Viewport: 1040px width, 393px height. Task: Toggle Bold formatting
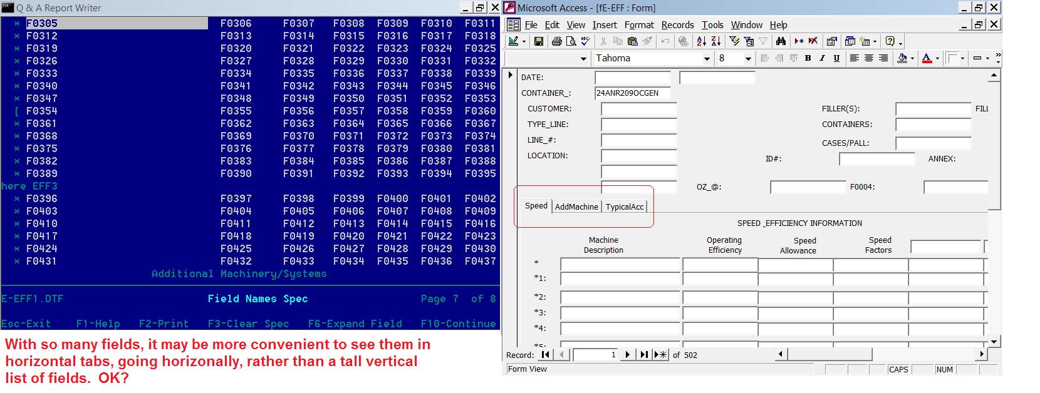pyautogui.click(x=808, y=58)
